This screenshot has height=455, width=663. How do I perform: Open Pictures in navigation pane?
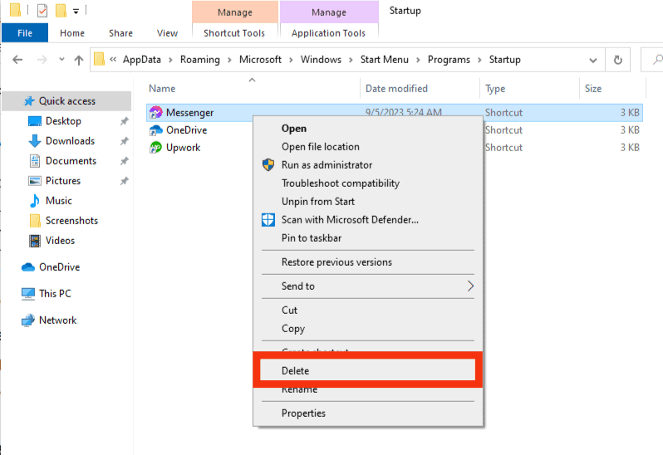click(62, 180)
